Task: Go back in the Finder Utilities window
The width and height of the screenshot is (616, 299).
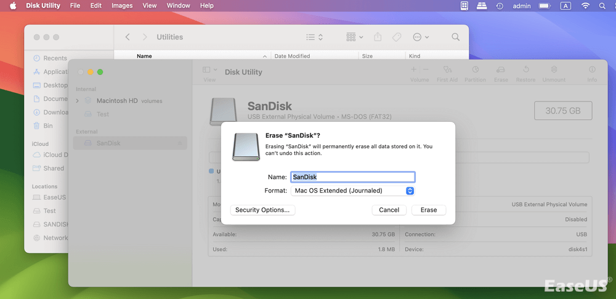Action: (x=128, y=37)
